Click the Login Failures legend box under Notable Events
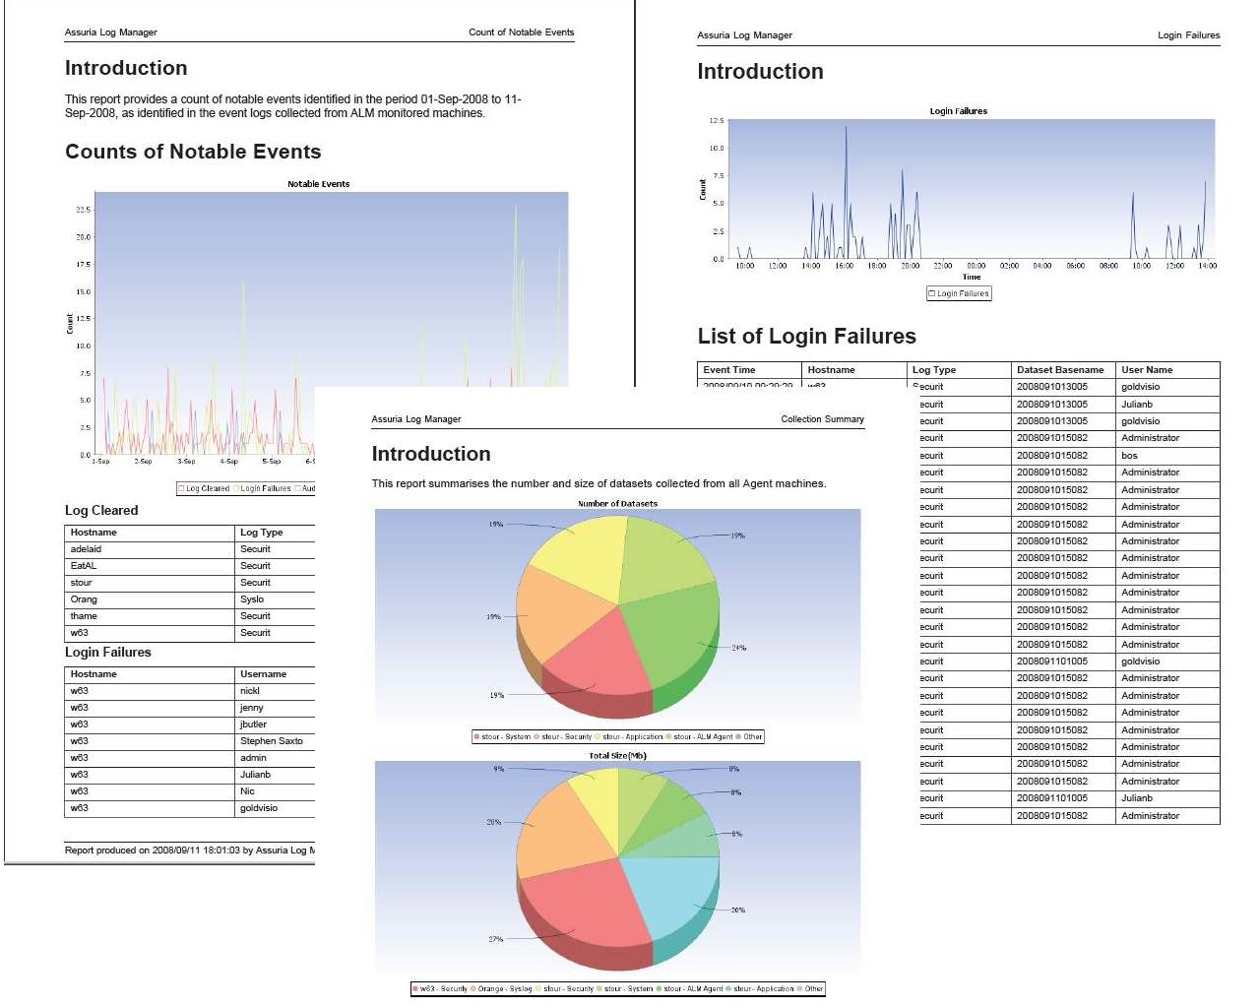 (x=237, y=488)
